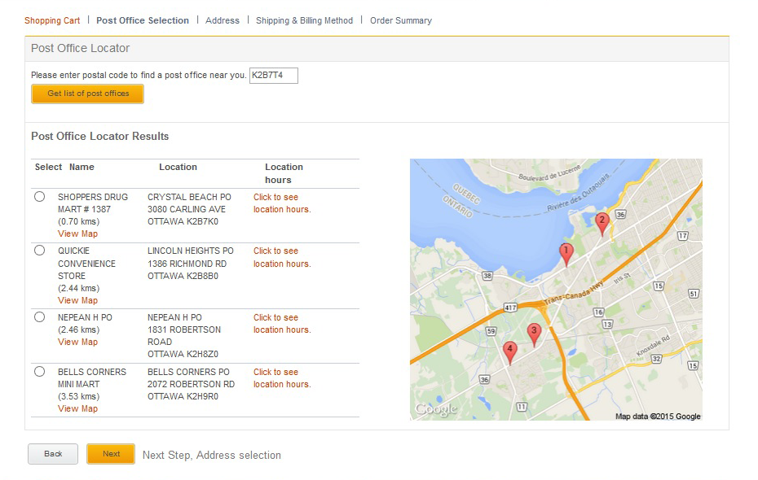This screenshot has height=480, width=758.
Task: Open Post Office Selection step
Action: (143, 20)
